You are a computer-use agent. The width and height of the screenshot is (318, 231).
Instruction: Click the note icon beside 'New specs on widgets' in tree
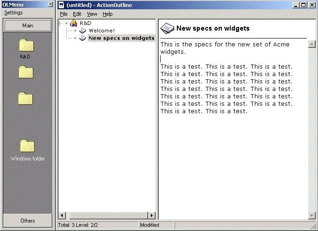point(82,38)
